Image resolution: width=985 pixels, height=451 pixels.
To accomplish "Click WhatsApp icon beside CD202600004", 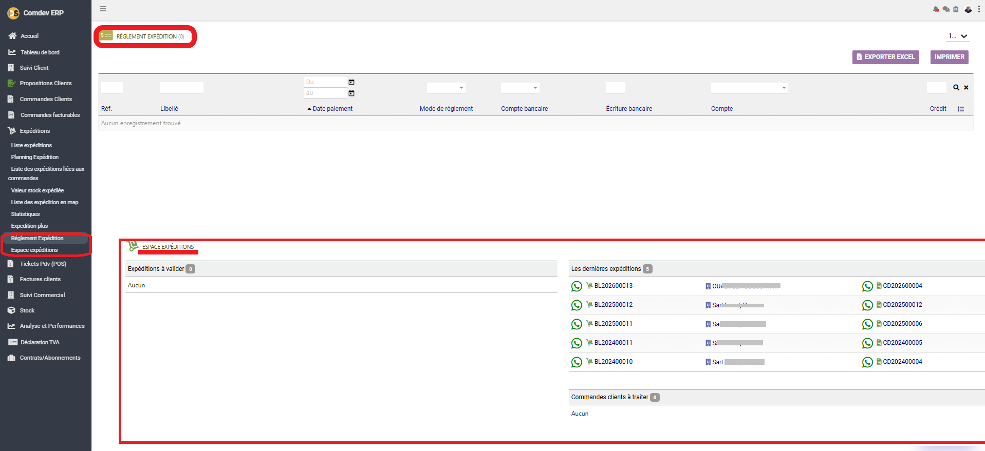I will click(867, 286).
